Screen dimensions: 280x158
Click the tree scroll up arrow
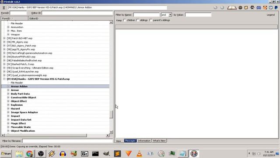click(x=111, y=22)
